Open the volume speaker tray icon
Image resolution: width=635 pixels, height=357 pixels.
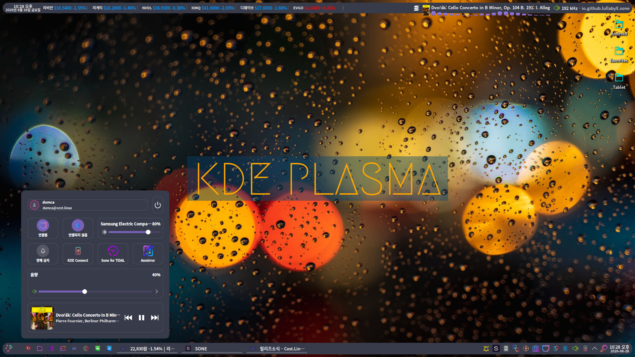pos(575,348)
